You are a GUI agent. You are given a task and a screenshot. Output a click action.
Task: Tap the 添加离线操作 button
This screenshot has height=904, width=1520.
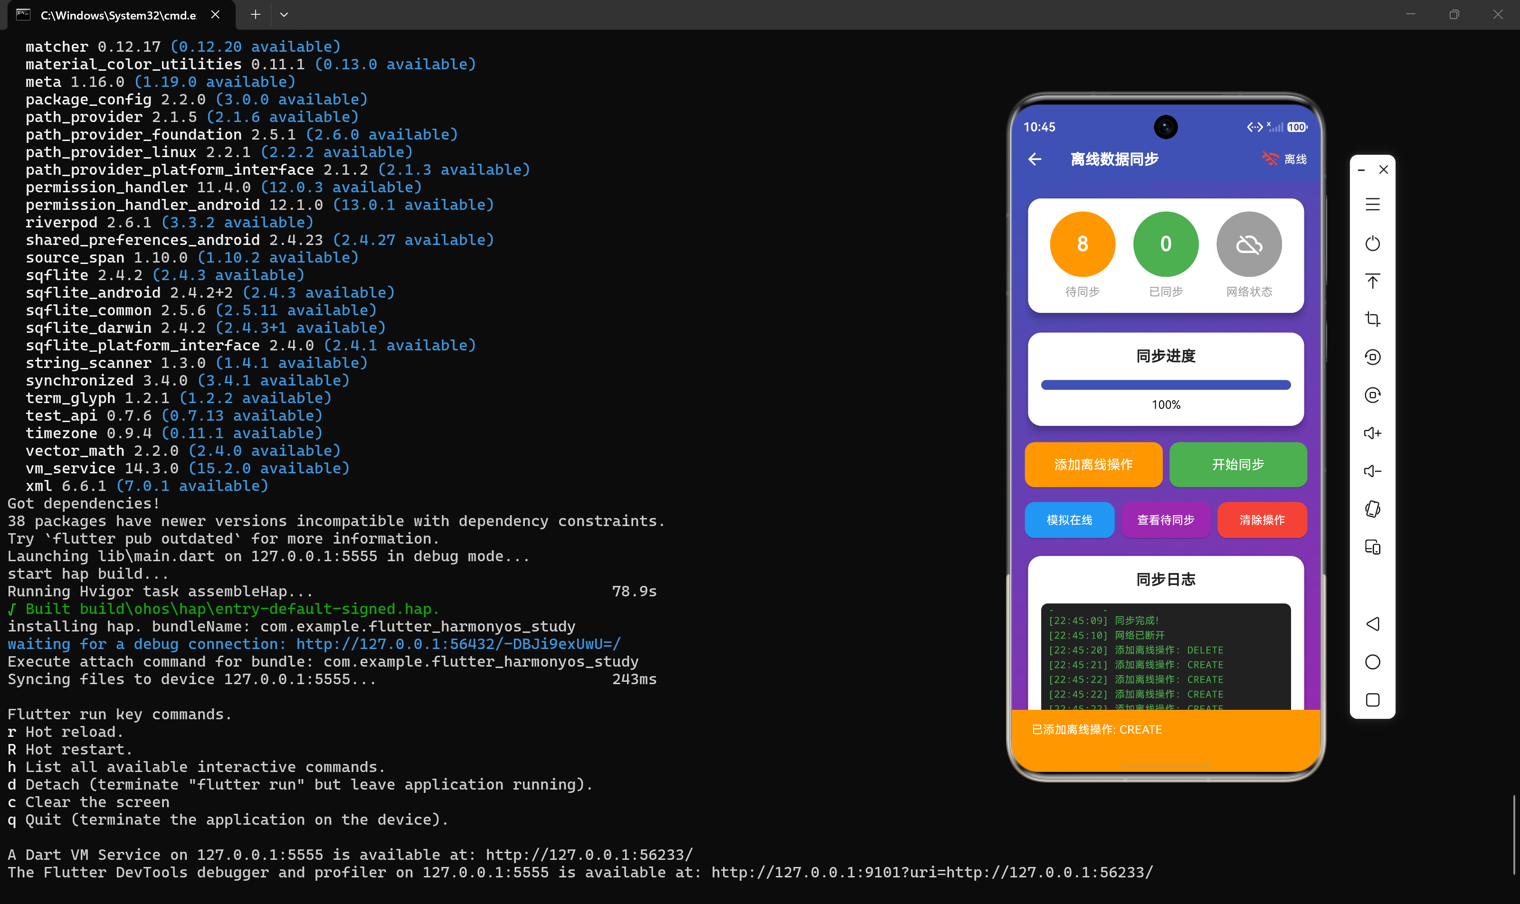pos(1093,464)
